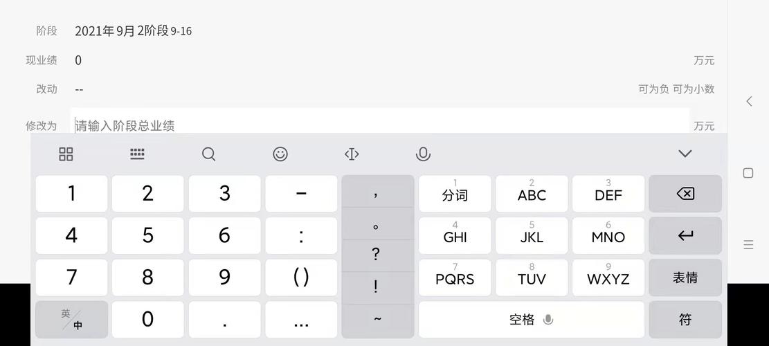The width and height of the screenshot is (769, 346).
Task: Tap the 表情 key
Action: [685, 278]
